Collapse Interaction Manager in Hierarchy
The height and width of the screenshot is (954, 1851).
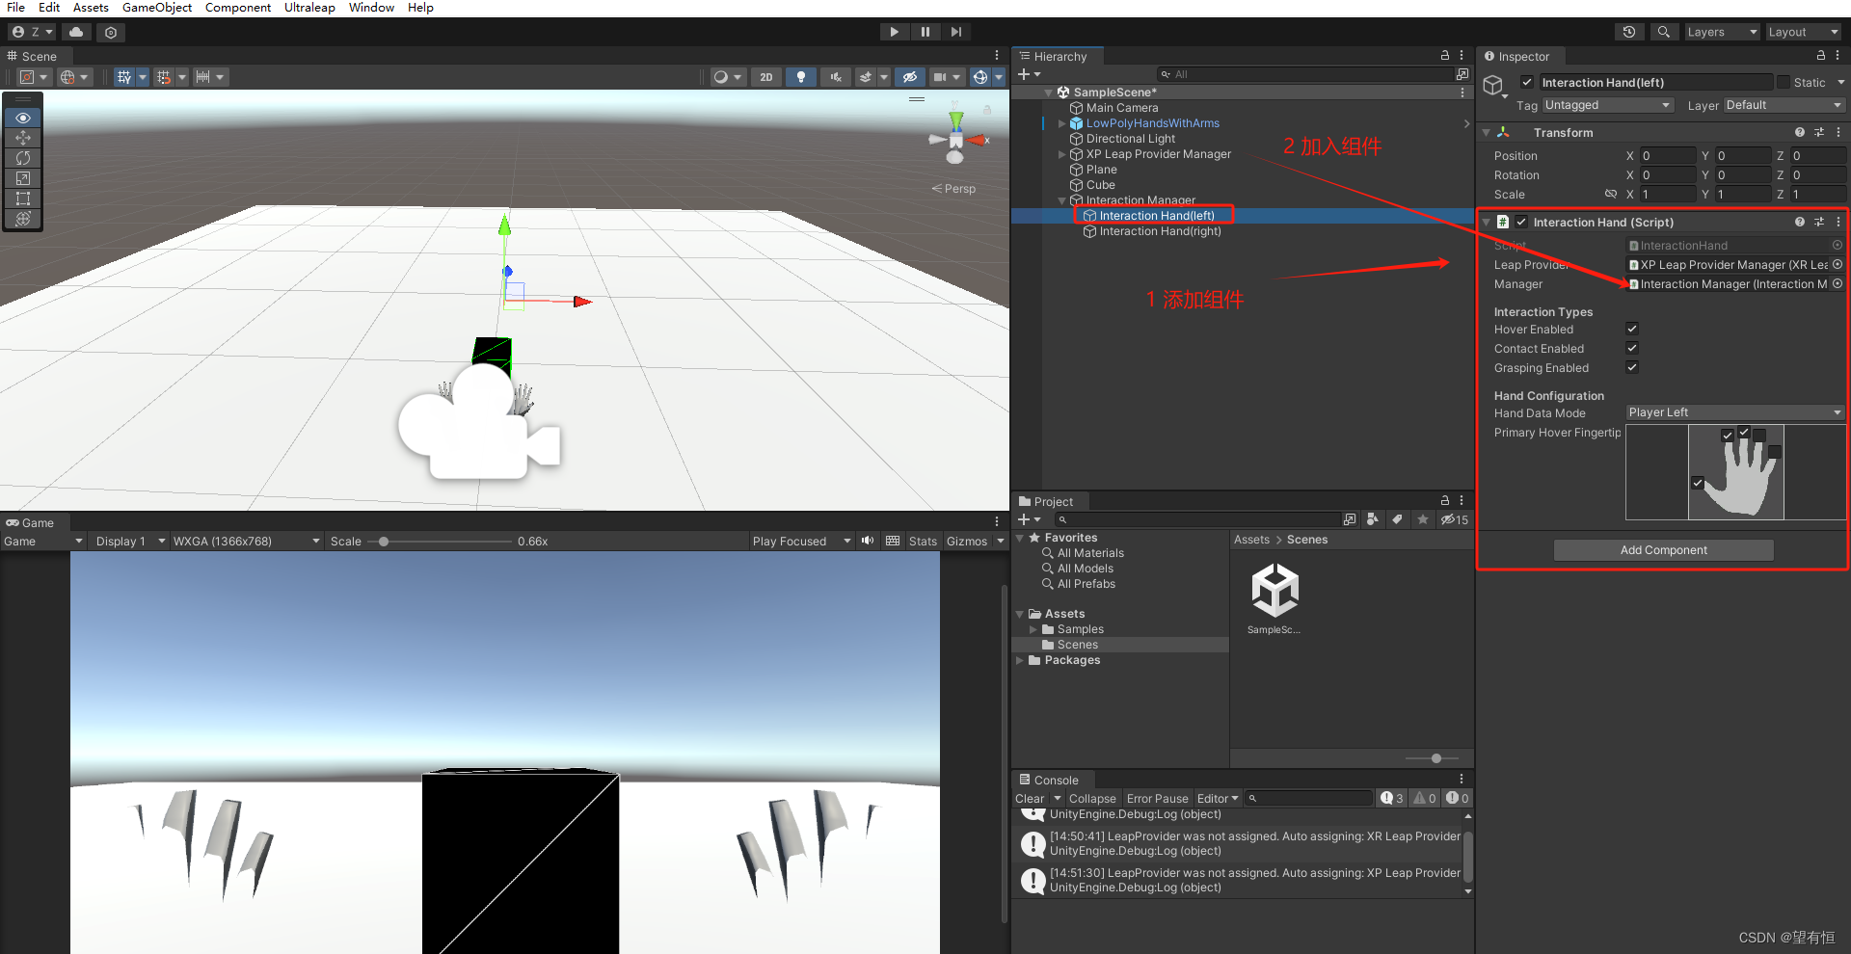point(1062,200)
